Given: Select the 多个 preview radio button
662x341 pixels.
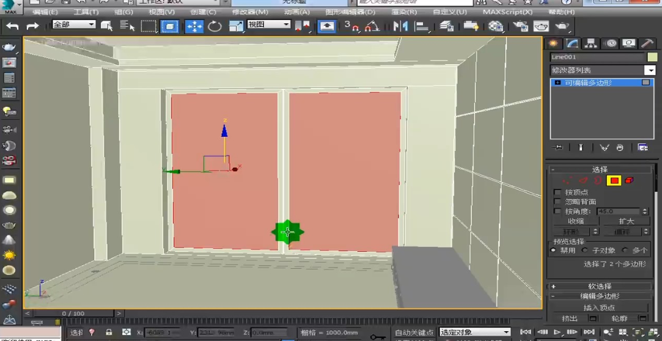Looking at the screenshot, I should [625, 251].
